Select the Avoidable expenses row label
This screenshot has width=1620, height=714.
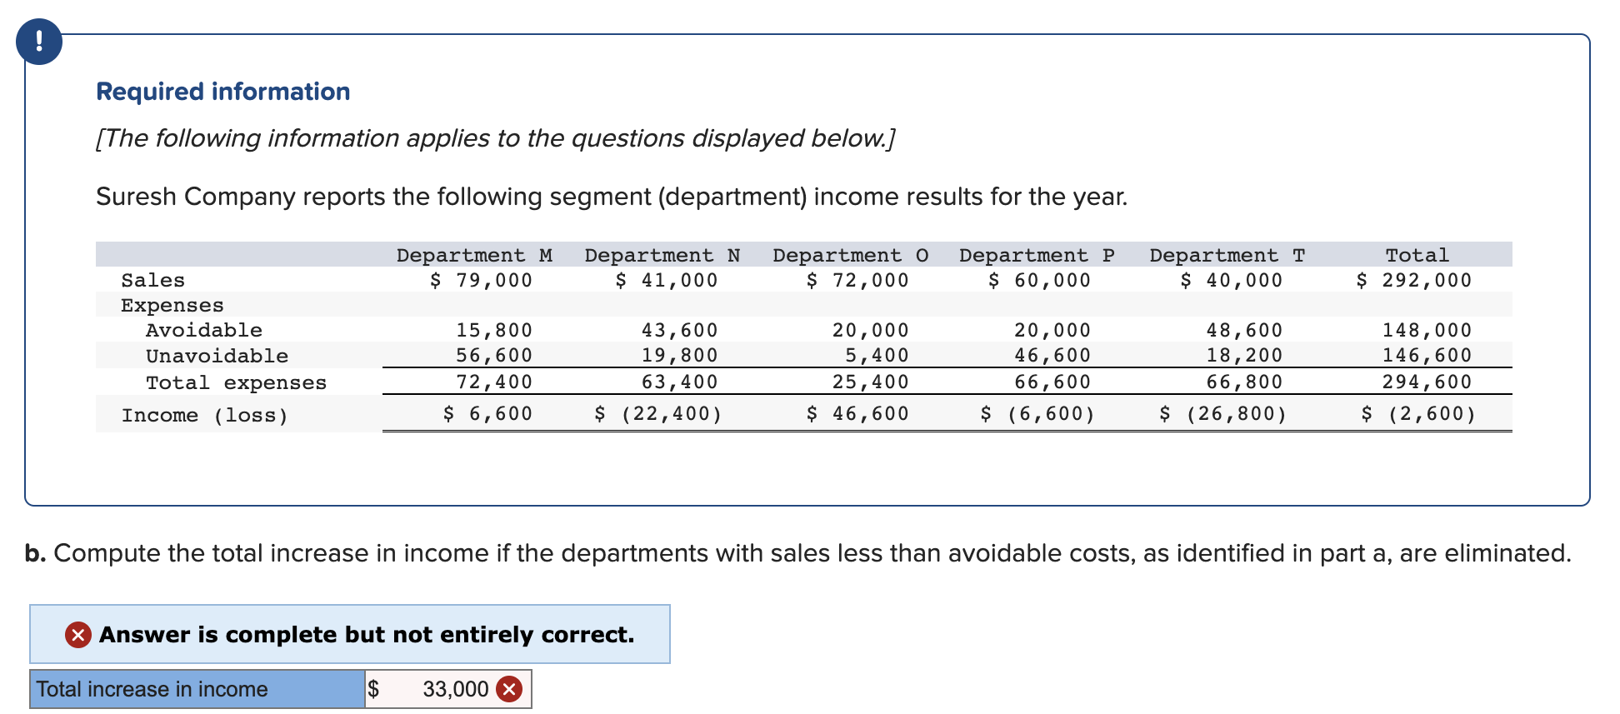[204, 330]
